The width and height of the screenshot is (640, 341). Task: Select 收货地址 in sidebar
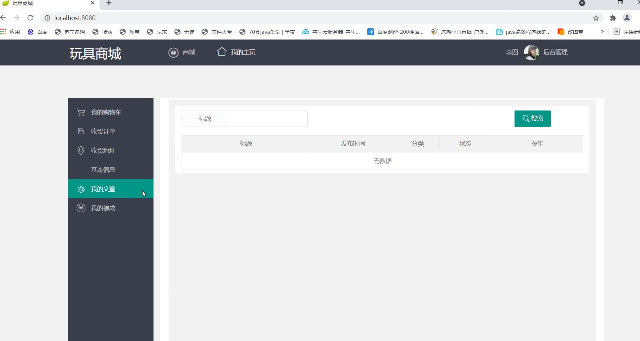(111, 150)
